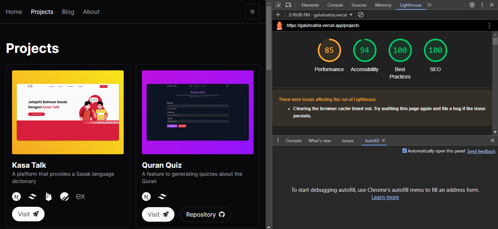
Task: Toggle the website light/dark theme button
Action: coord(252,12)
